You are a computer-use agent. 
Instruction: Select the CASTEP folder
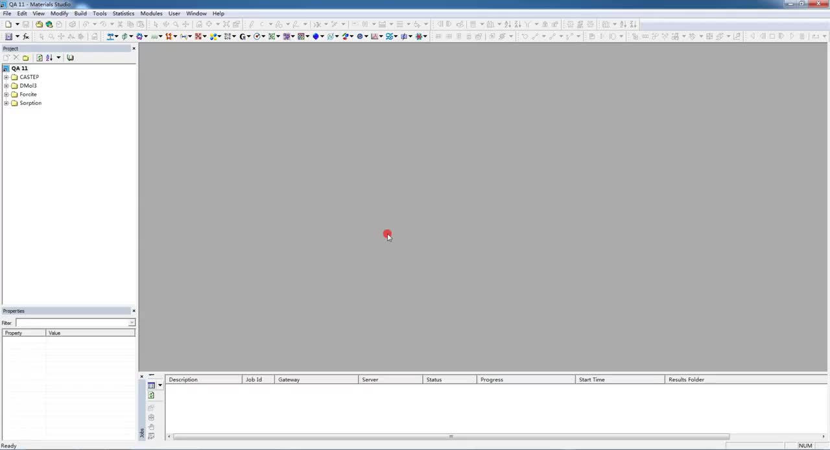29,77
